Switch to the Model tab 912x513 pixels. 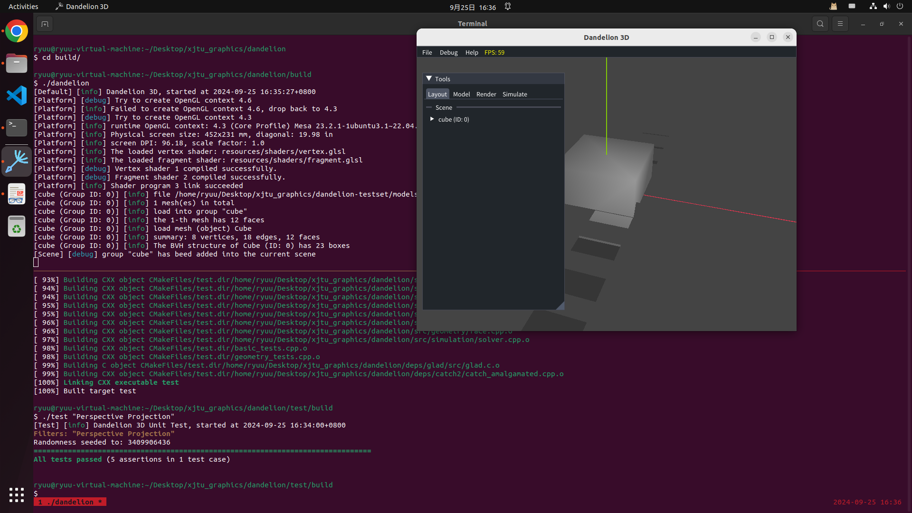[x=461, y=94]
